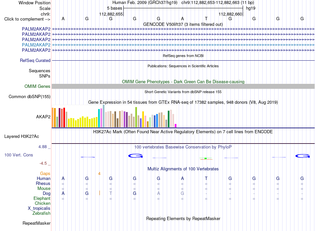Click the Human Feb. 2009 (GRCh37/hg19) text

145,3
